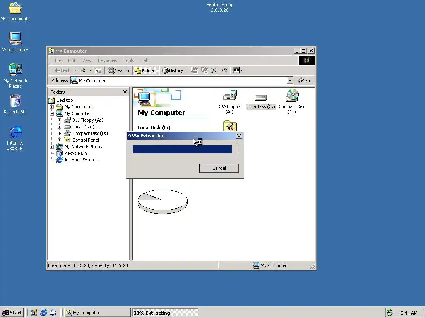Select Compact Disc (D:) drive icon
Viewport: 425px width, 318px height.
point(292,101)
